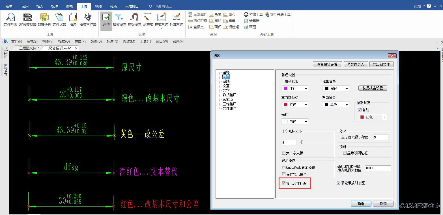Click the 确定 button
The image size is (443, 215).
(x=361, y=204)
